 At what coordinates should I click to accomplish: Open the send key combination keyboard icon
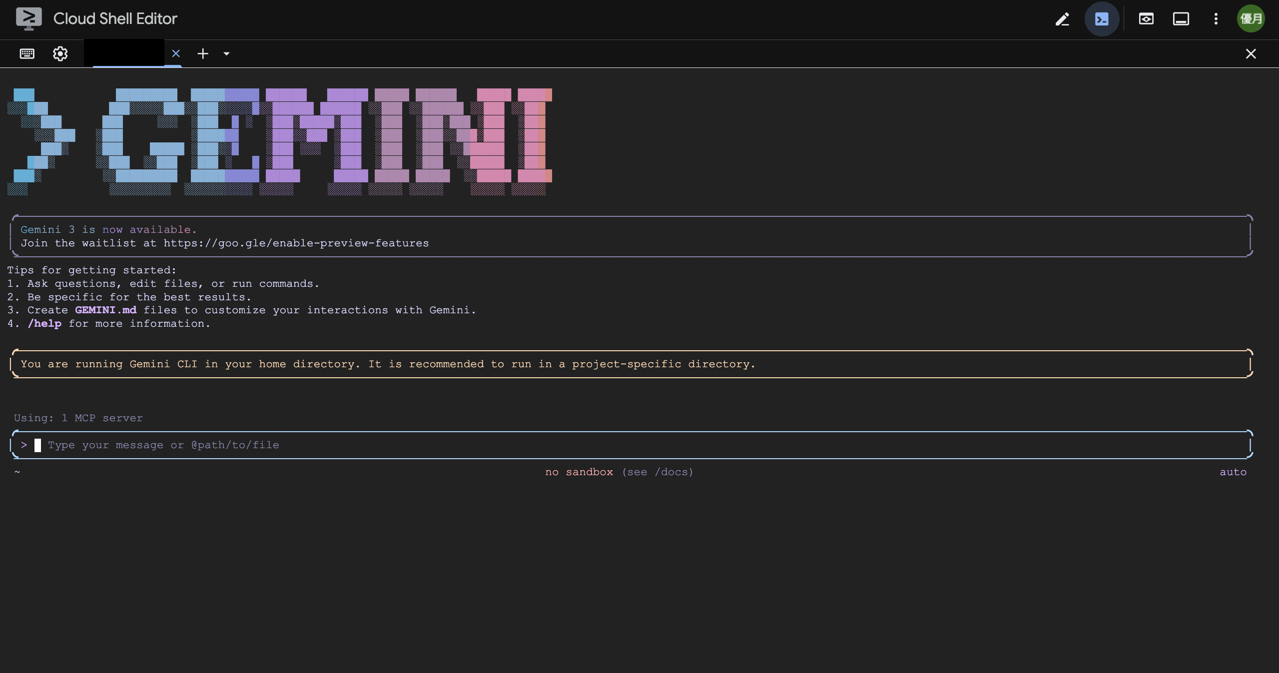(27, 53)
